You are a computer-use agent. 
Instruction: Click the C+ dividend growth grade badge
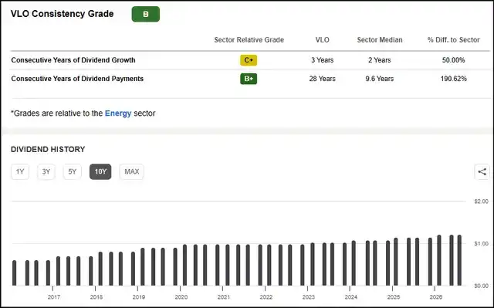point(249,60)
